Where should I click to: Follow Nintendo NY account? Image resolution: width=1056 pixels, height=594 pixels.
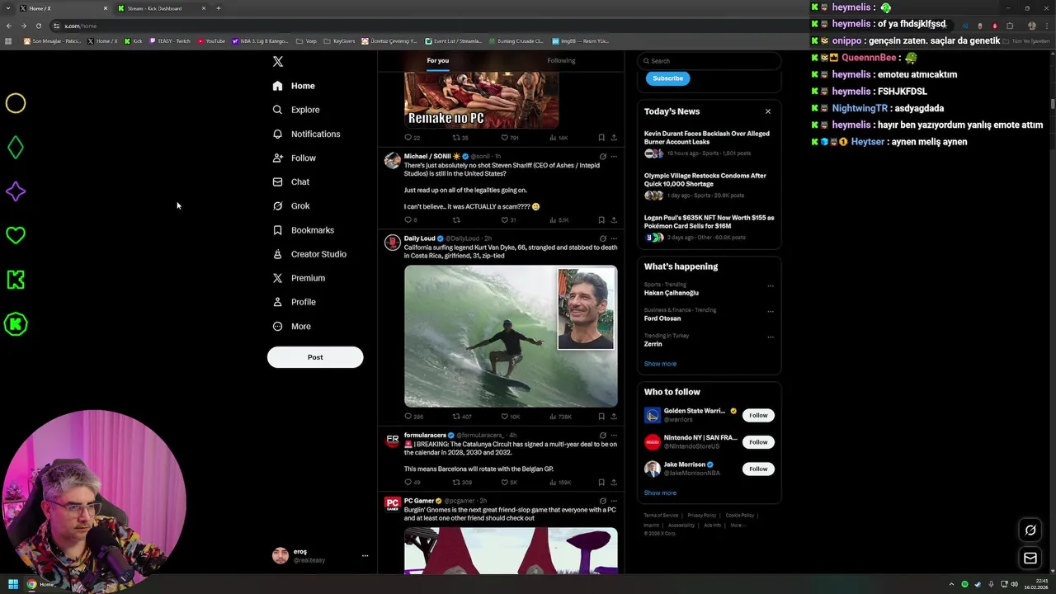click(758, 442)
